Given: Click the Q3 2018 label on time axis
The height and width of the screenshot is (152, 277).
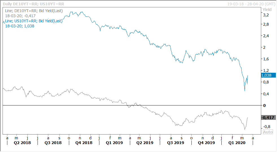Looking at the screenshot, I should point(53,143).
